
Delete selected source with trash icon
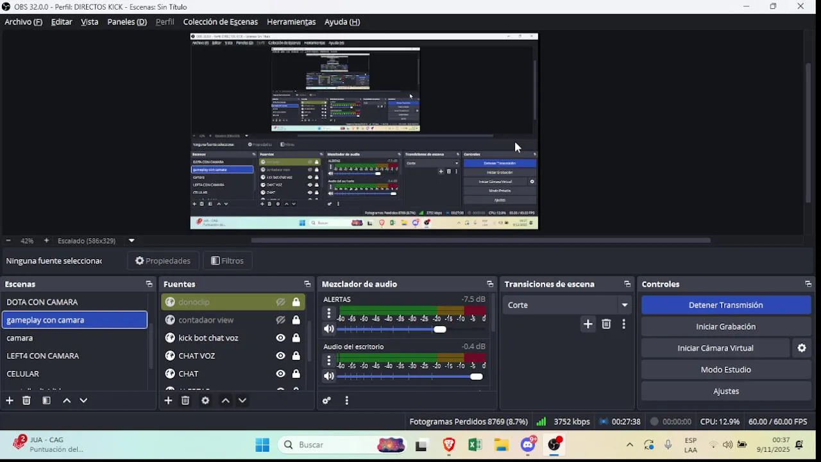point(185,400)
